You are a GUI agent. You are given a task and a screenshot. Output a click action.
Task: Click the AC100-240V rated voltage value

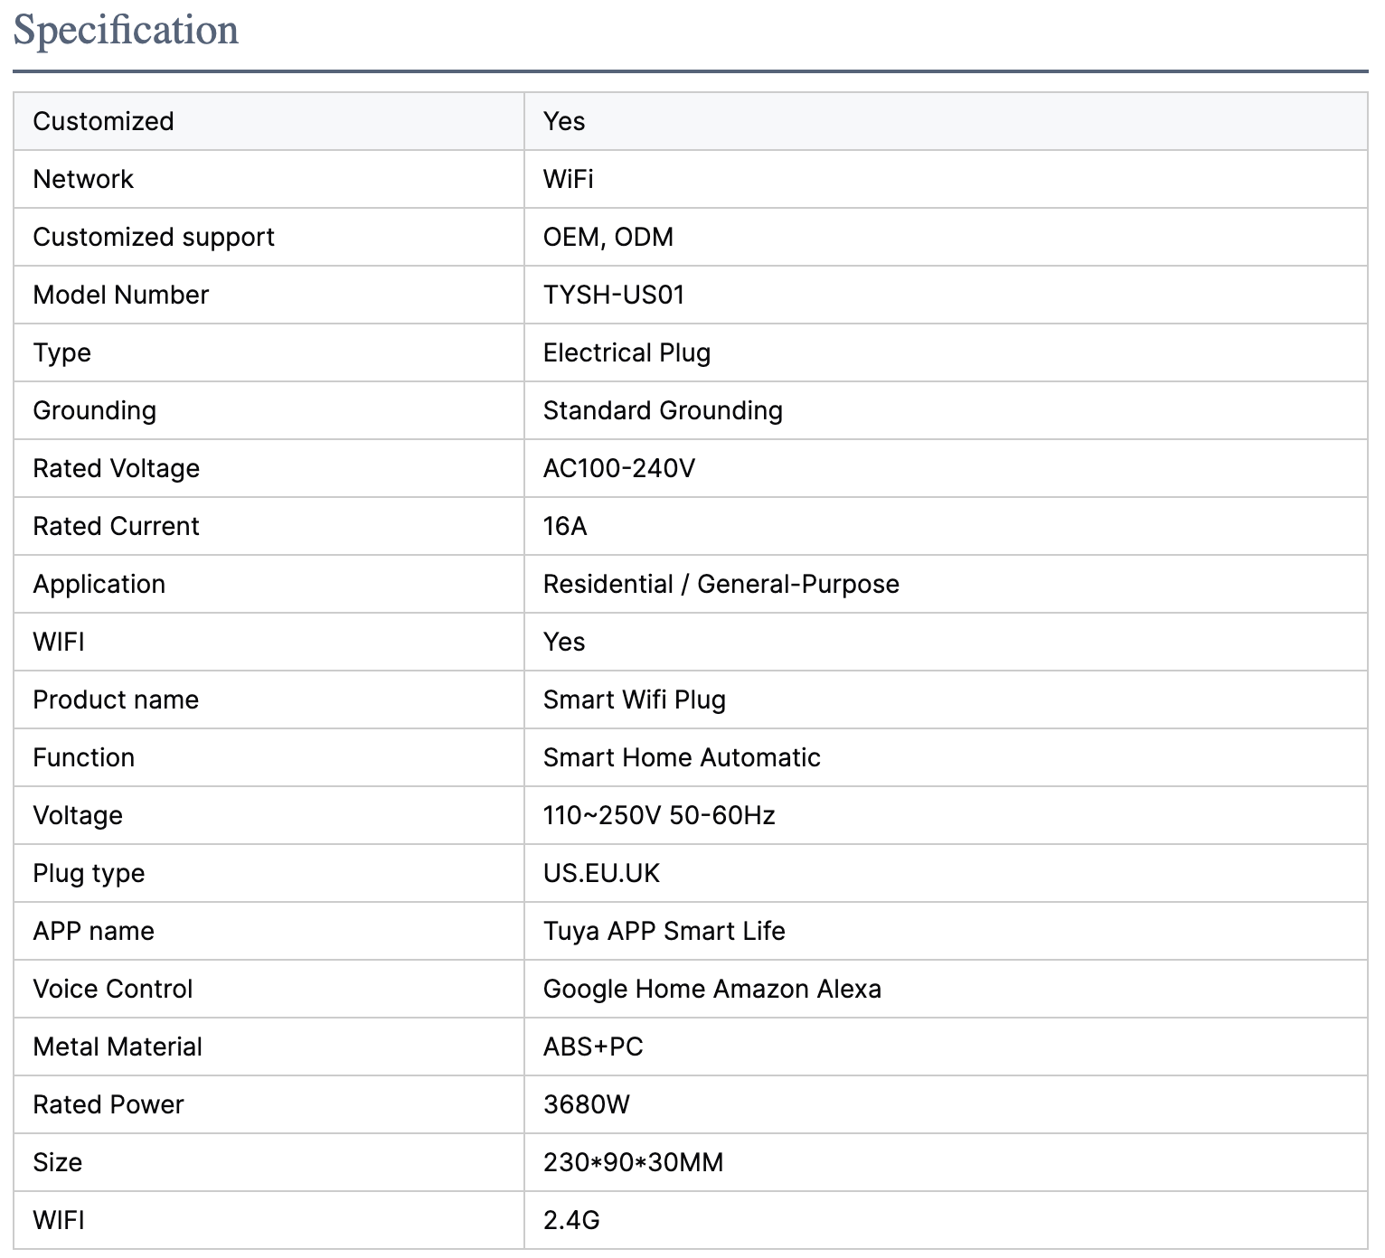point(618,468)
